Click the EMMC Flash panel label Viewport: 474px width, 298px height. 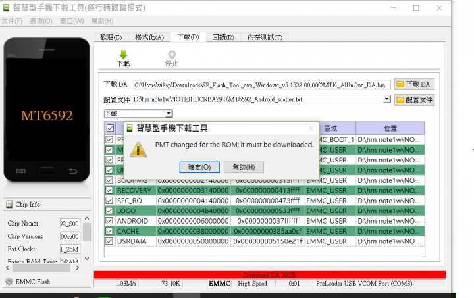coord(33,282)
